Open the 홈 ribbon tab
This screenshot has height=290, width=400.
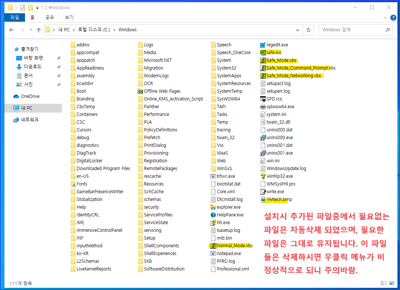(x=32, y=17)
